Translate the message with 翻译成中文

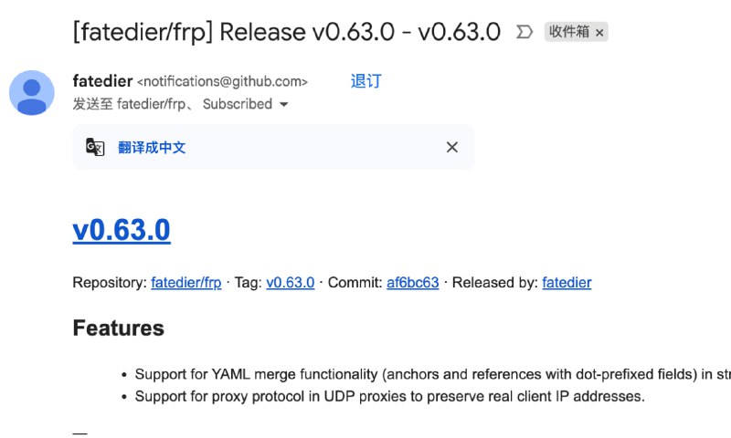point(152,147)
